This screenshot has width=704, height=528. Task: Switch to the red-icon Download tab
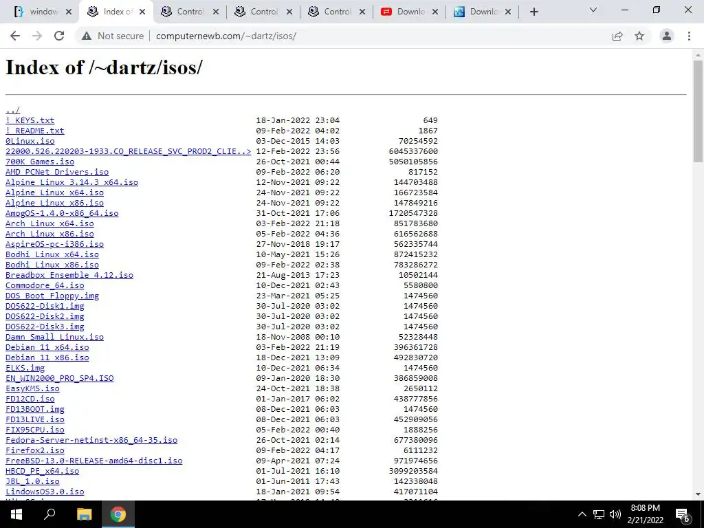point(410,12)
